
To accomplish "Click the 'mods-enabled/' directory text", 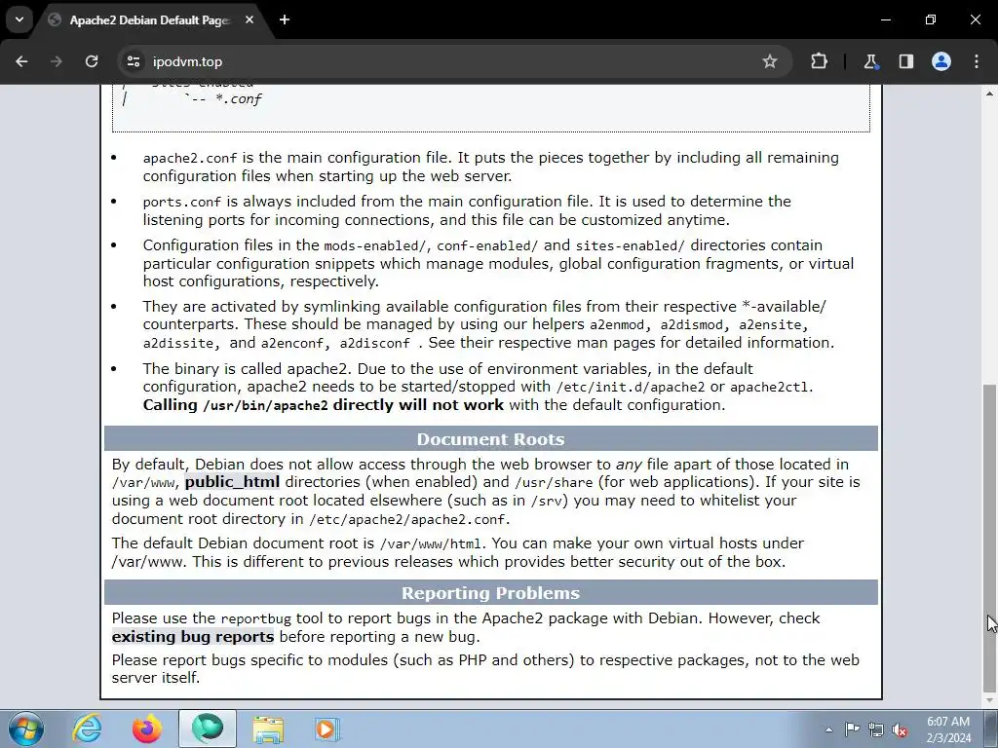I will 375,246.
